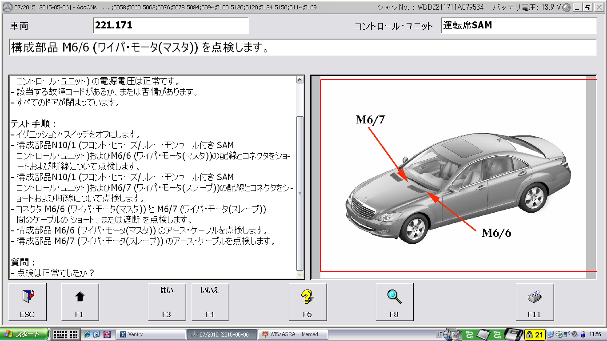
Task: Open help with the F6 question mark icon
Action: [307, 302]
